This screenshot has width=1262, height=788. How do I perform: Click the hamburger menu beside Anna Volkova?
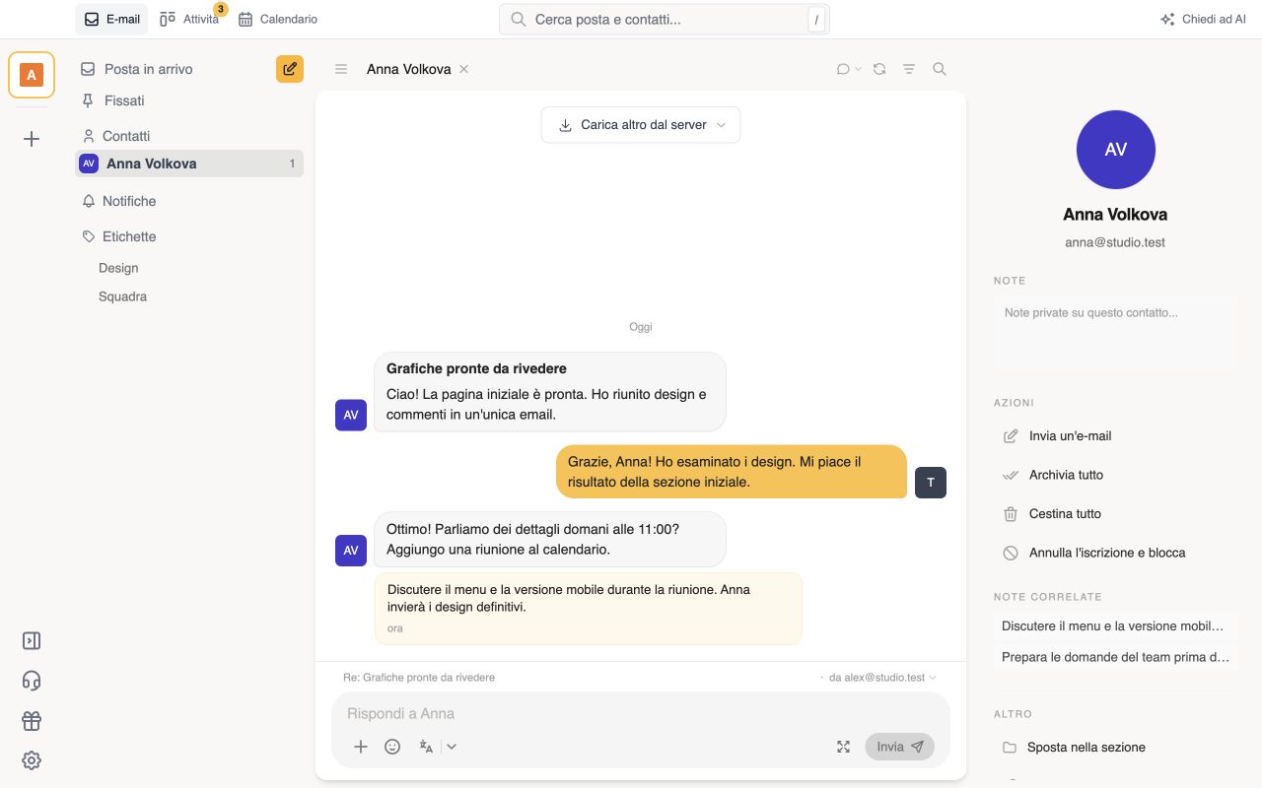pos(341,69)
